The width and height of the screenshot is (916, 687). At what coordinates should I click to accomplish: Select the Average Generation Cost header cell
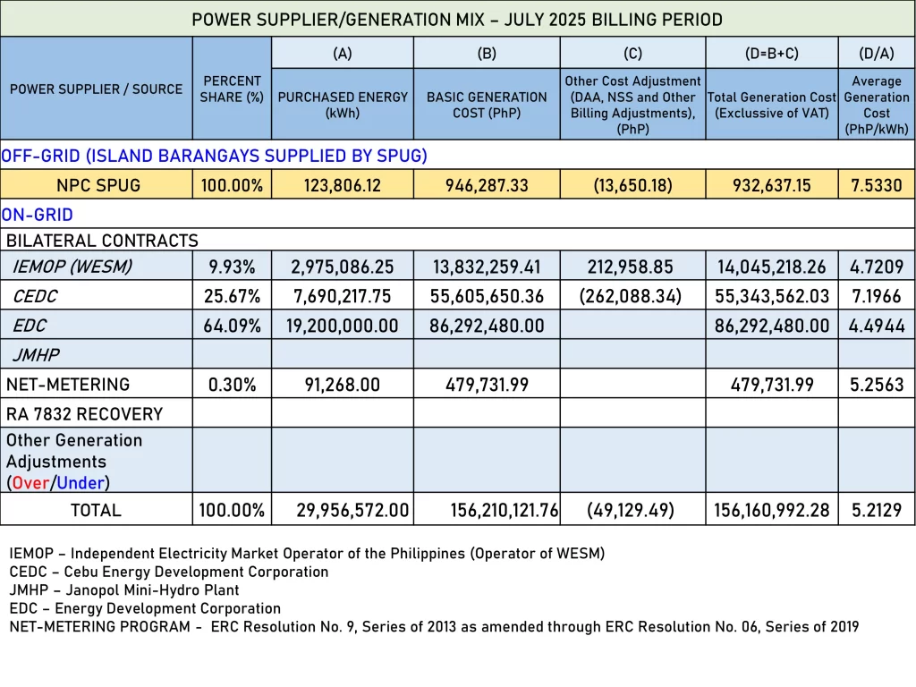[877, 105]
